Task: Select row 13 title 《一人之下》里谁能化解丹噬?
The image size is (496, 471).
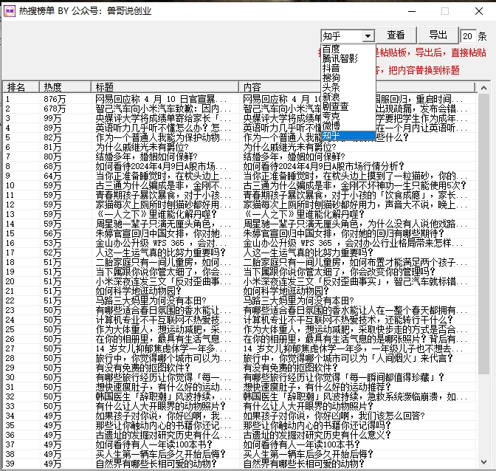Action: [156, 215]
